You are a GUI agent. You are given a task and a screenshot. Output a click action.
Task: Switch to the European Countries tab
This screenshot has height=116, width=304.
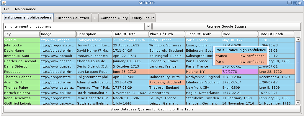click(72, 18)
